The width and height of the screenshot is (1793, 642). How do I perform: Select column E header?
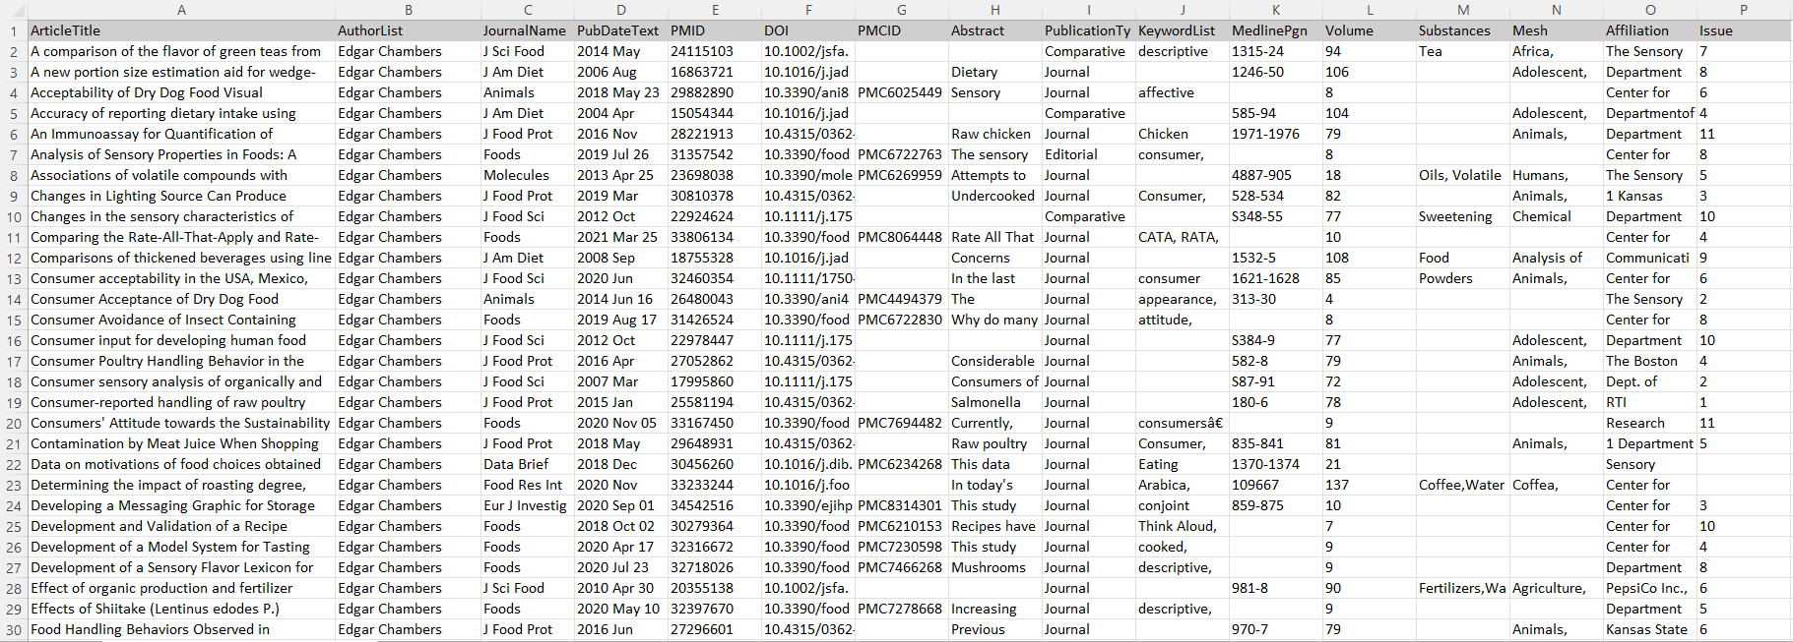[715, 10]
